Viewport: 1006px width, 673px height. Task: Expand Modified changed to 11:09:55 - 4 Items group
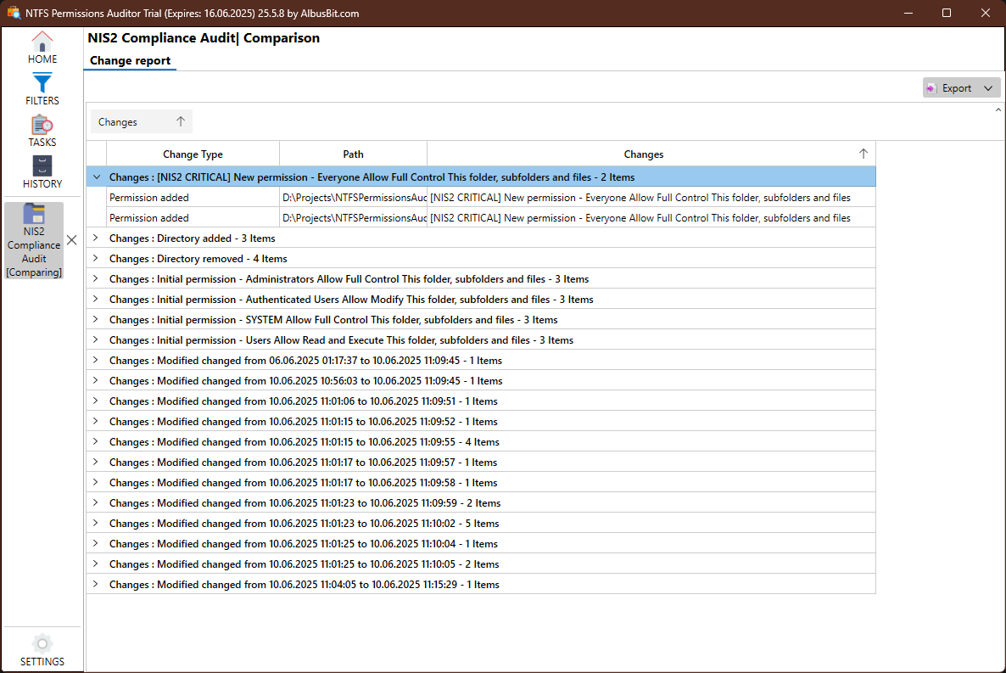96,442
